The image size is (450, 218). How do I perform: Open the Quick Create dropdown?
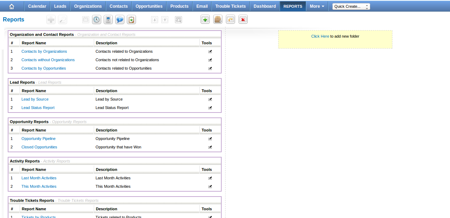point(351,6)
